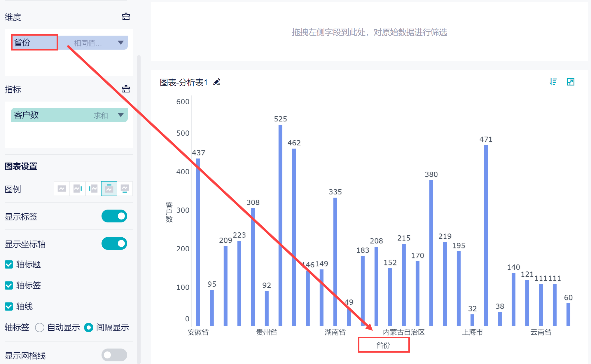Set legend position to left side
The image size is (591, 364).
93,189
